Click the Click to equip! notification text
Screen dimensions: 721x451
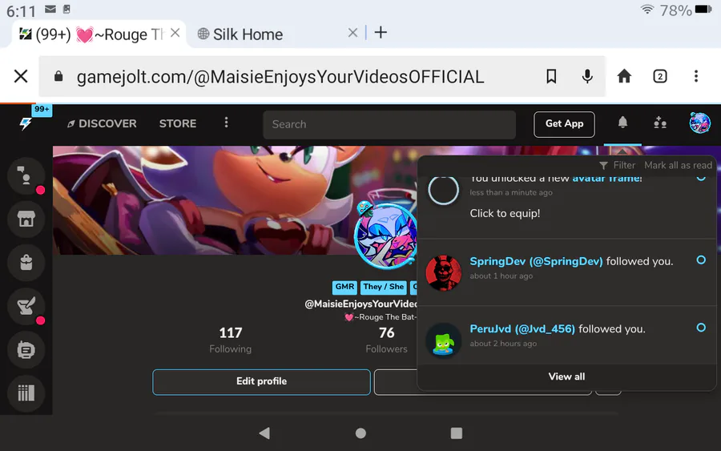pyautogui.click(x=505, y=213)
